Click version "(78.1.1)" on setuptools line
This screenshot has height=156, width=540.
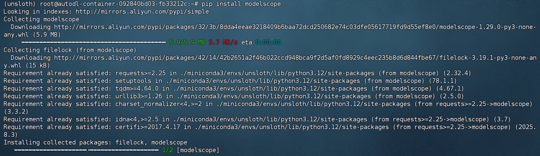pyautogui.click(x=443, y=81)
